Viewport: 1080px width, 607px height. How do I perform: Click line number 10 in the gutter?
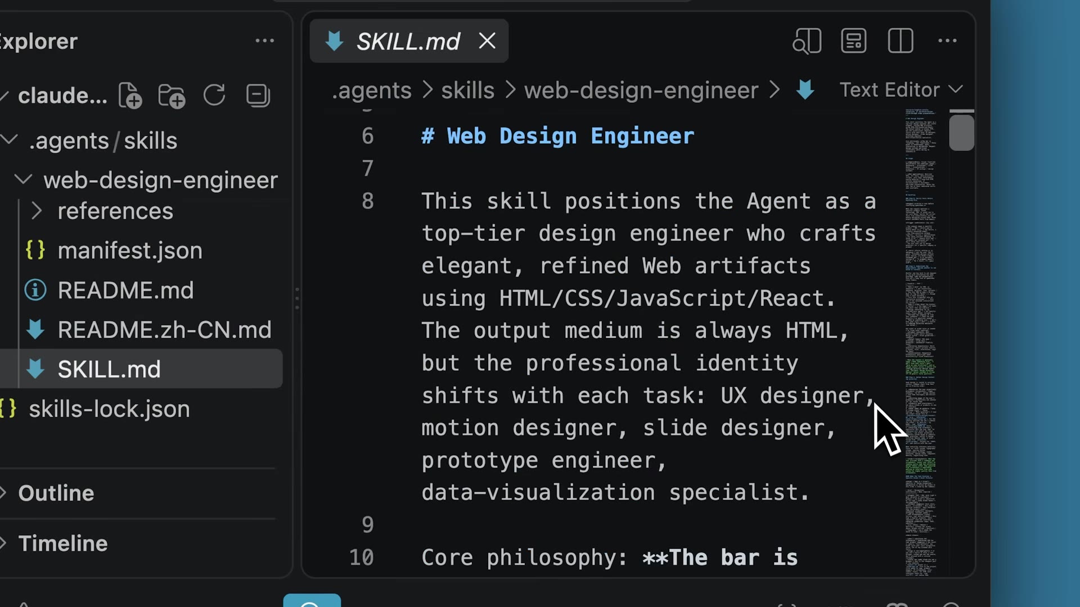362,558
